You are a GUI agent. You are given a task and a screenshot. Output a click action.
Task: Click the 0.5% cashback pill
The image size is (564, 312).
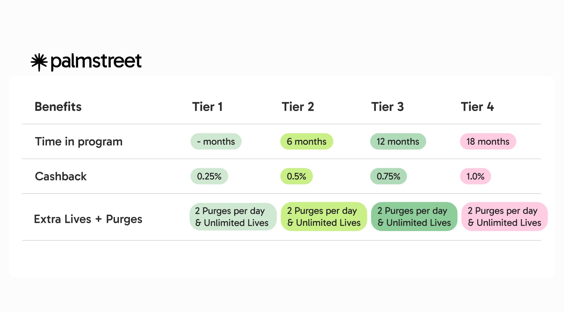click(296, 176)
